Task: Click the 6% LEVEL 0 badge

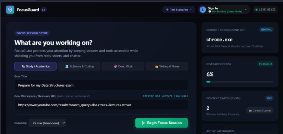Action: pos(265,64)
